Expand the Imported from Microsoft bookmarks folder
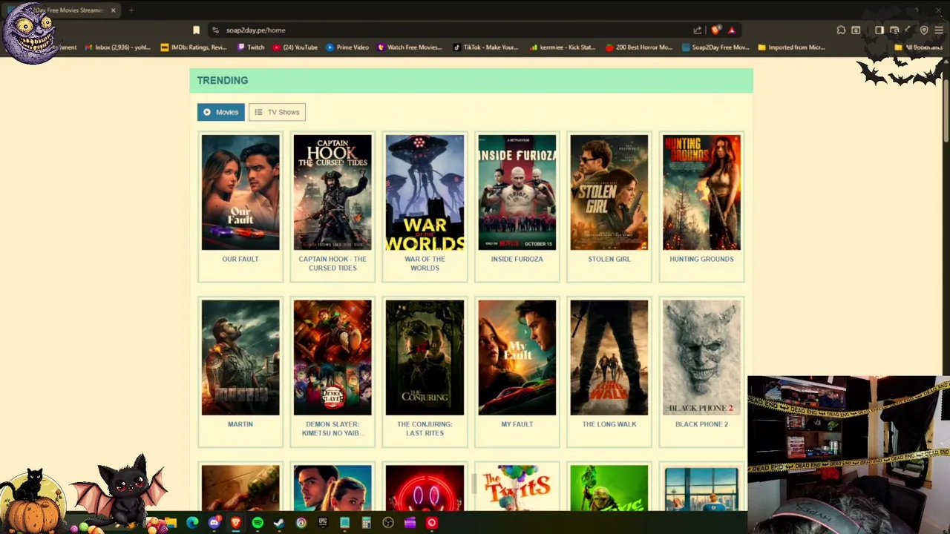Screen dimensions: 950x534 [x=791, y=47]
